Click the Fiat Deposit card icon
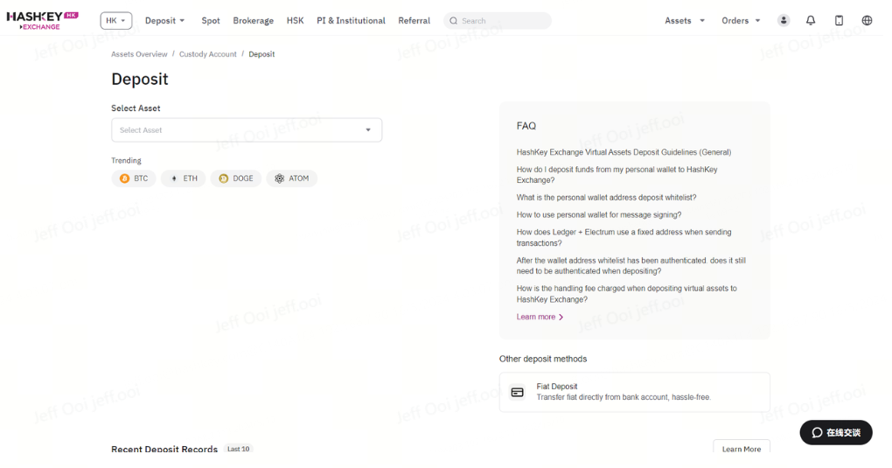Image resolution: width=892 pixels, height=468 pixels. pos(517,392)
